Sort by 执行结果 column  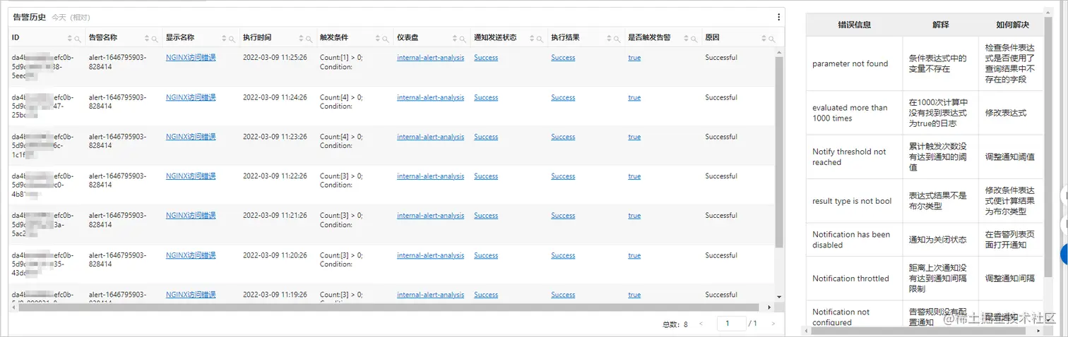pyautogui.click(x=609, y=38)
